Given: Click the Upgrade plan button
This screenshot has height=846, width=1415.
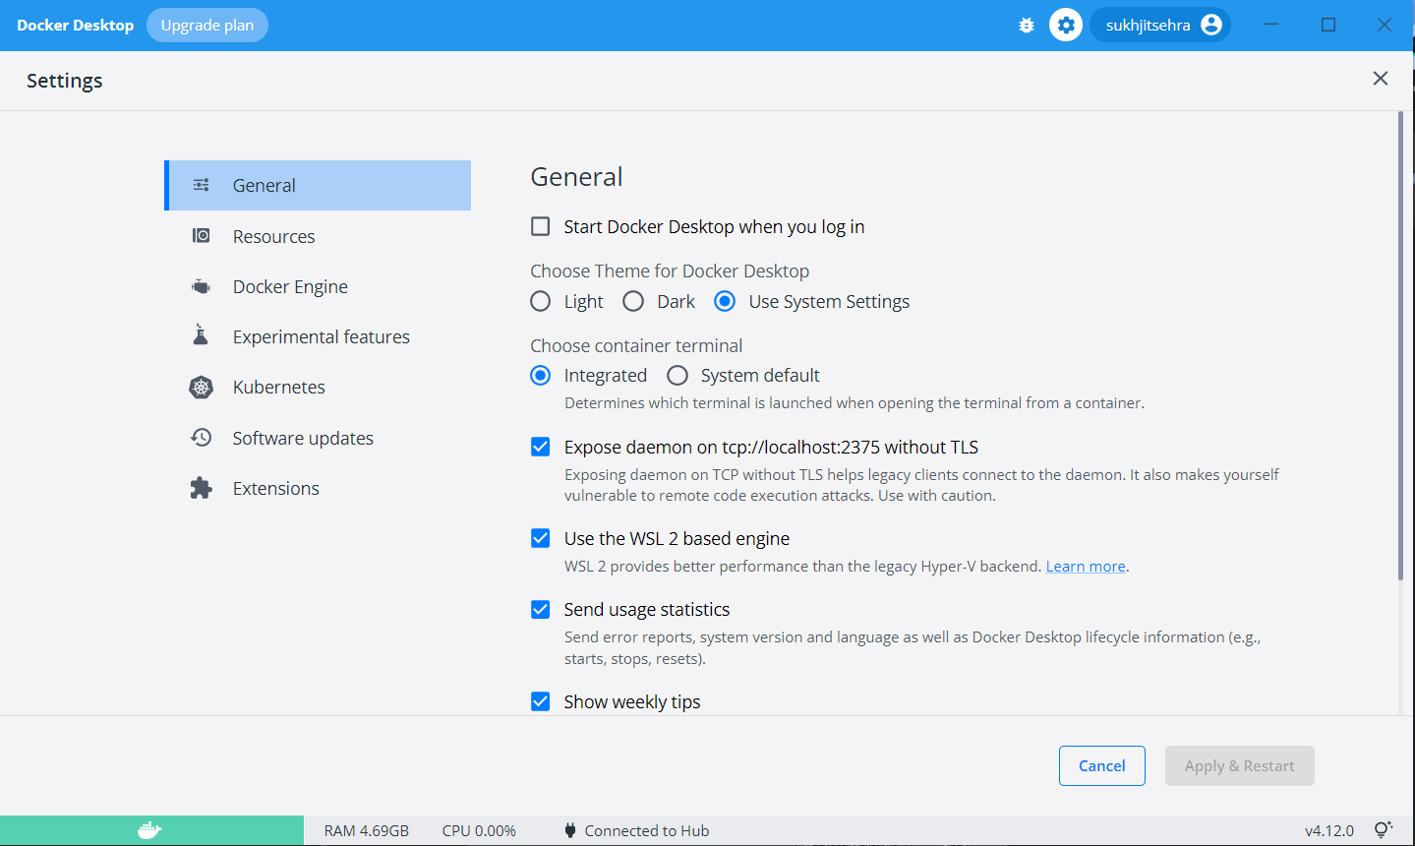Looking at the screenshot, I should (x=206, y=25).
